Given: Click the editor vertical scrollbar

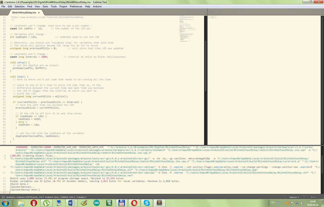Looking at the screenshot, I should pos(206,66).
